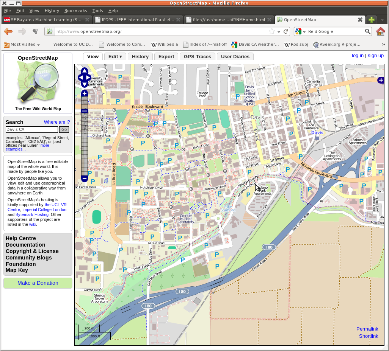This screenshot has width=389, height=351.
Task: Reload the page in Firefox
Action: [x=286, y=32]
